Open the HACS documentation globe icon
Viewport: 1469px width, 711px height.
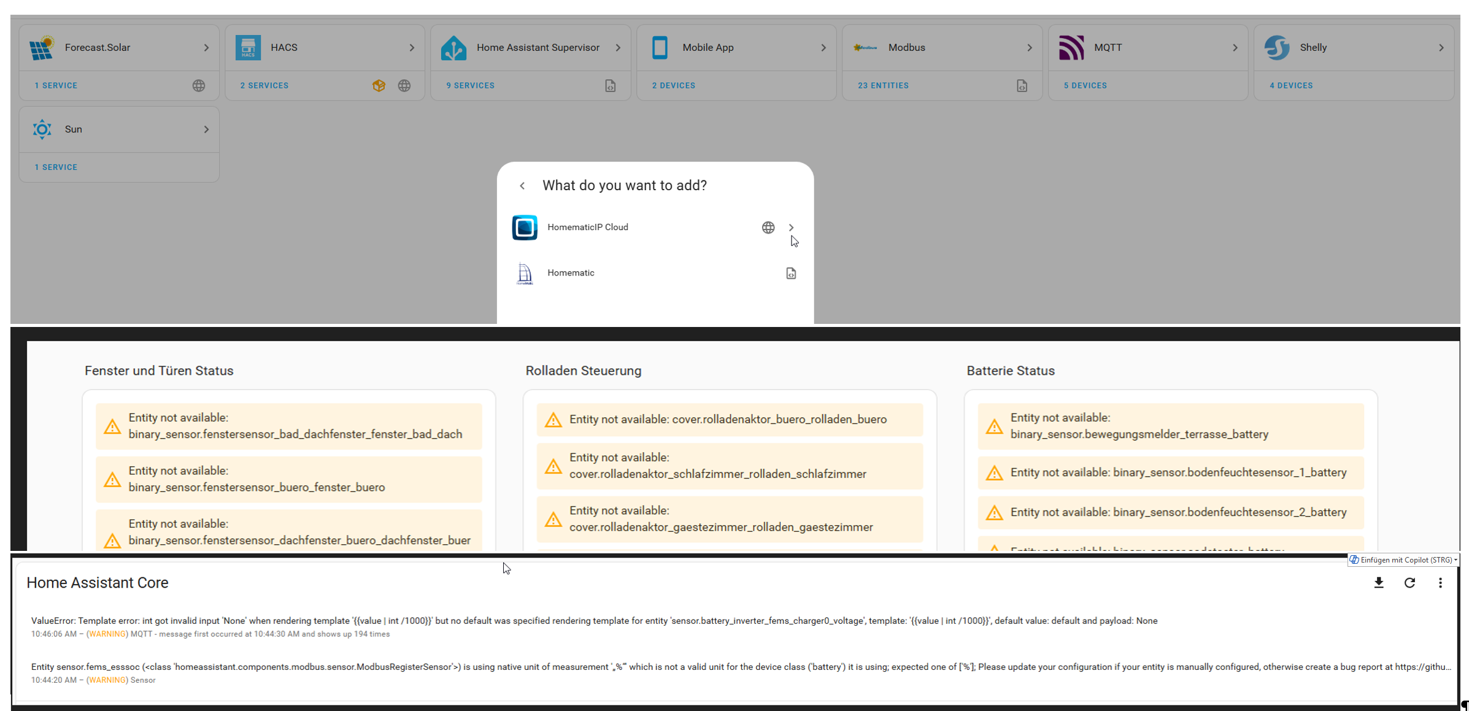[x=405, y=85]
